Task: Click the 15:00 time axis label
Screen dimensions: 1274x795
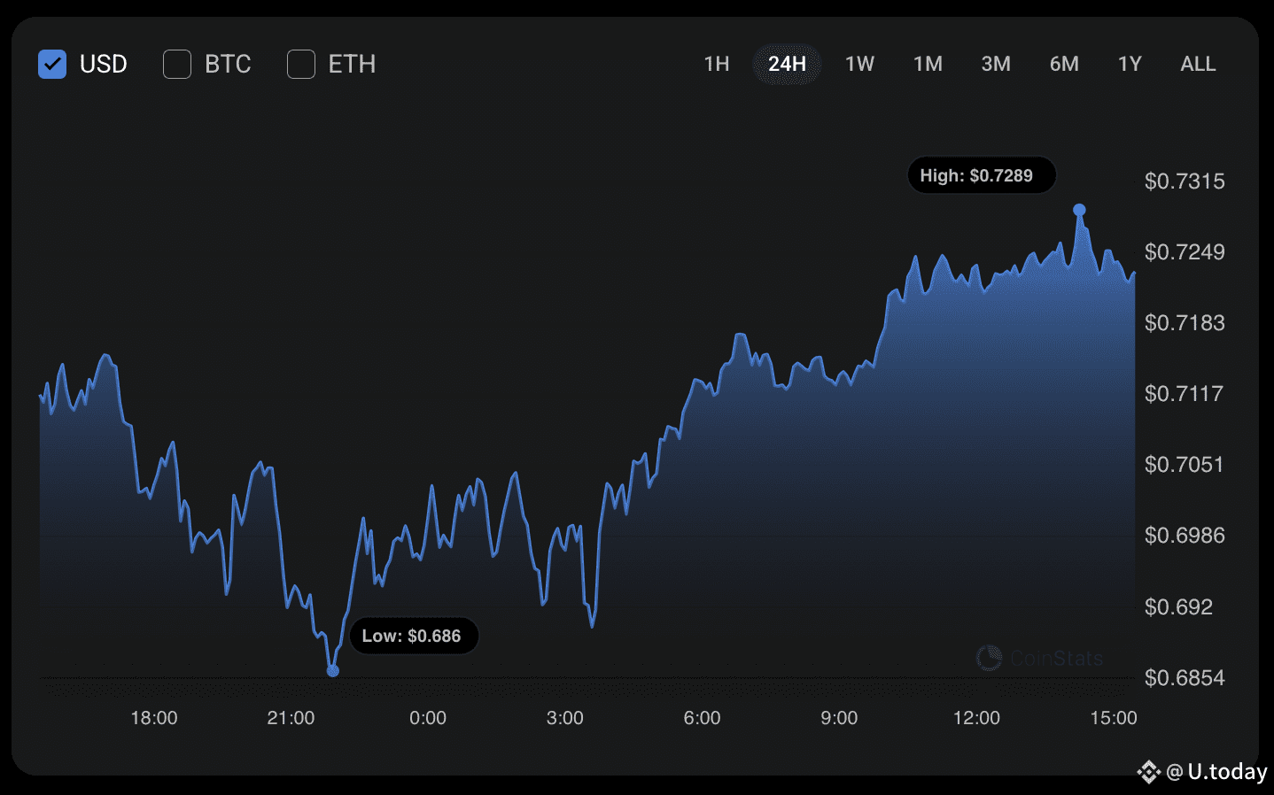Action: point(1114,718)
